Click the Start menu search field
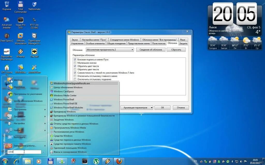This screenshot has height=165, width=265. pos(24,152)
